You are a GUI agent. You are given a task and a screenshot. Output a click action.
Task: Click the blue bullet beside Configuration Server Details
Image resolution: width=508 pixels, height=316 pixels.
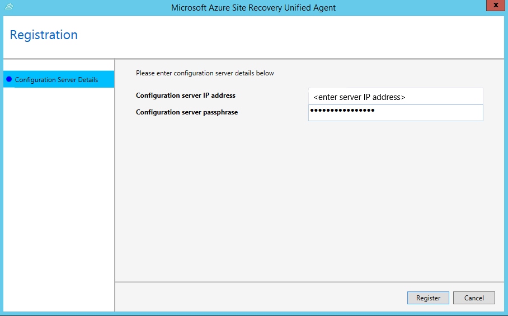click(9, 79)
